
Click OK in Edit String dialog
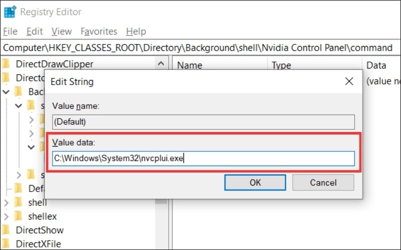255,182
